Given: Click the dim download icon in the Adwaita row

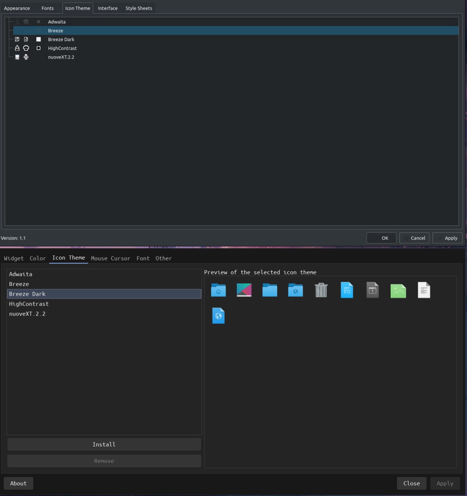Looking at the screenshot, I should pos(17,22).
